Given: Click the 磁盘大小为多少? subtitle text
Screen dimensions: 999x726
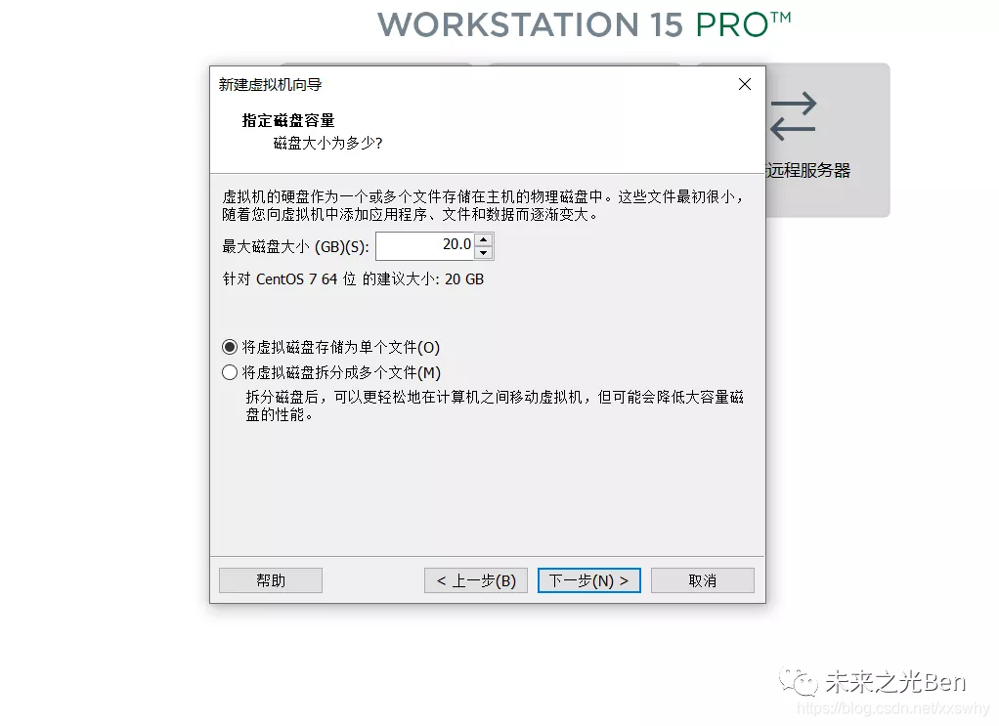Looking at the screenshot, I should (x=327, y=144).
